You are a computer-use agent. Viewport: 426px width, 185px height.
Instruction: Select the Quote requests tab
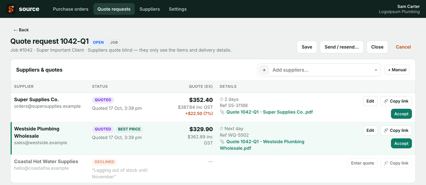[x=114, y=9]
